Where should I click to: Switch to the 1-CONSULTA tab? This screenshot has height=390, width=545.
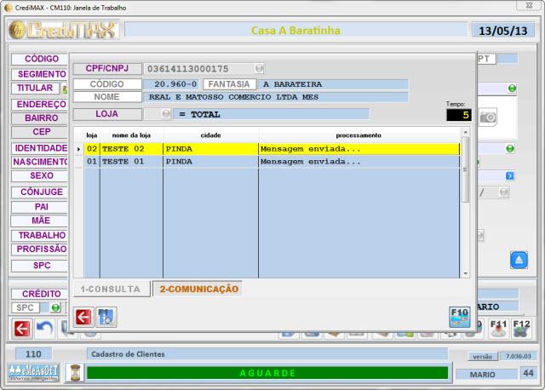click(x=110, y=290)
